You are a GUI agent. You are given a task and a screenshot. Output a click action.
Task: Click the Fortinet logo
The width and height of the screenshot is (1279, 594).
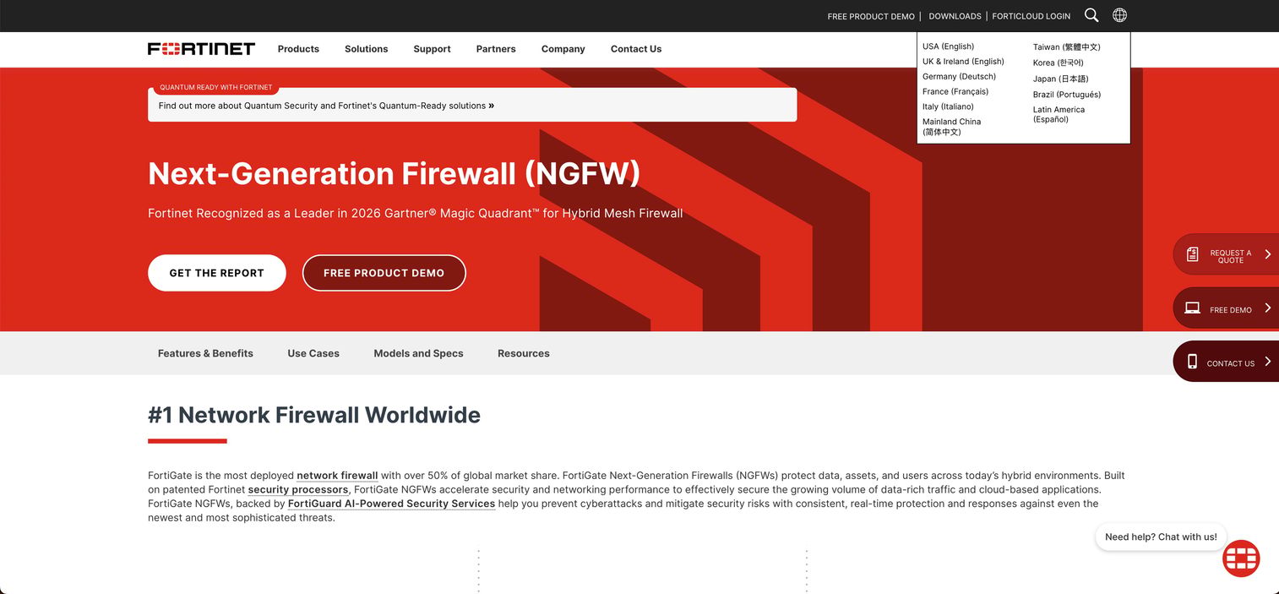coord(201,49)
